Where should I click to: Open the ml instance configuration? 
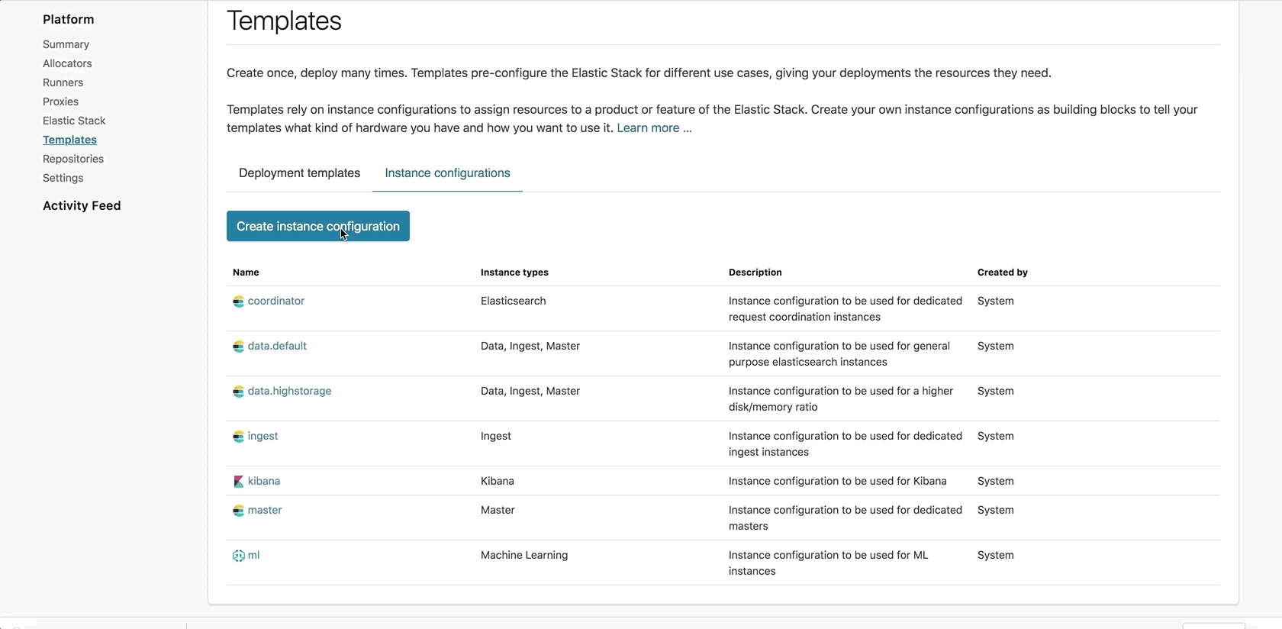tap(253, 555)
